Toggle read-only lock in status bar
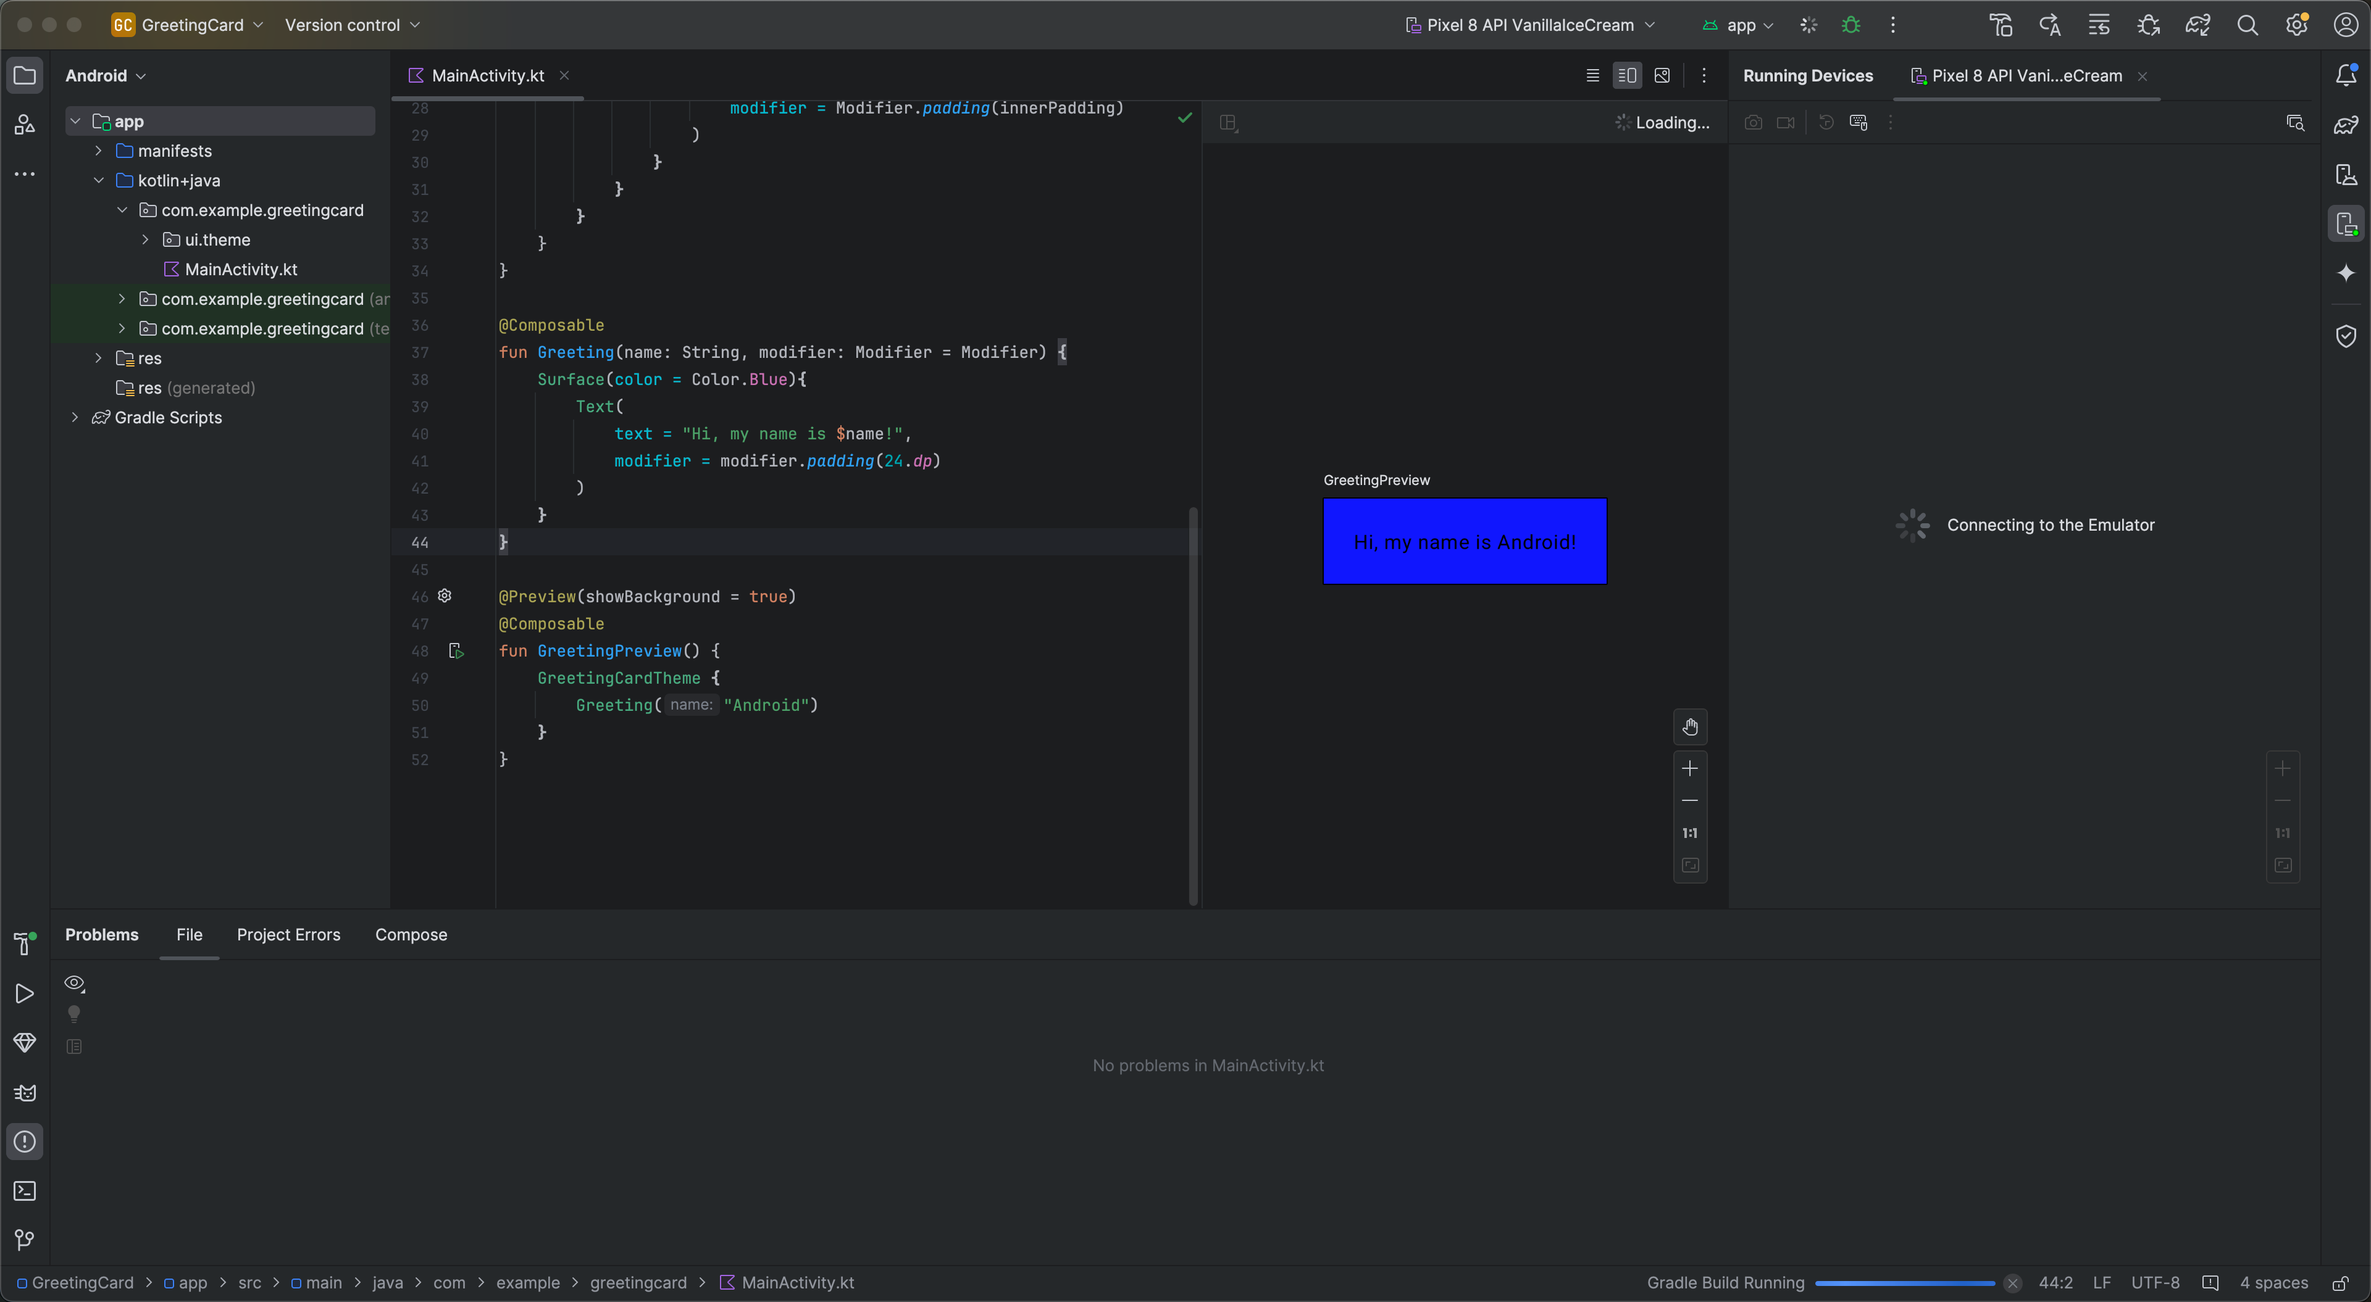This screenshot has height=1302, width=2371. [2341, 1283]
